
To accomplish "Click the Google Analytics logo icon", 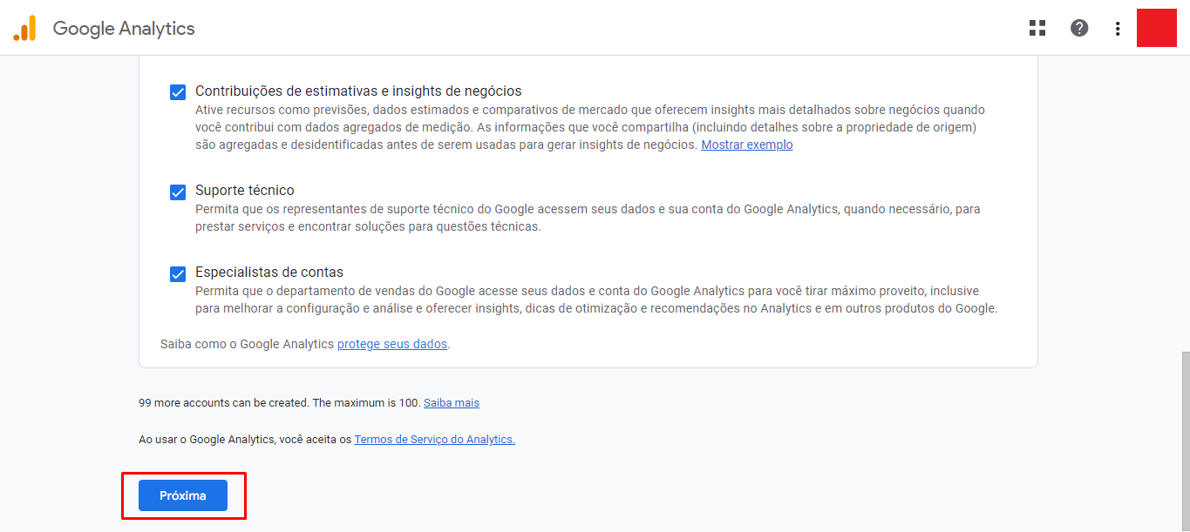I will point(24,29).
